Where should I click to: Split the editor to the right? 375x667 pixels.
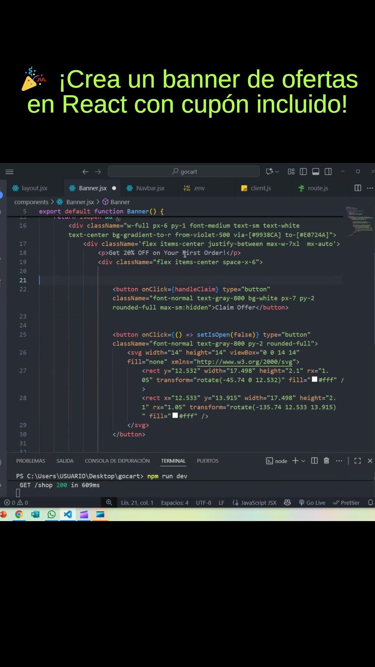tap(358, 188)
